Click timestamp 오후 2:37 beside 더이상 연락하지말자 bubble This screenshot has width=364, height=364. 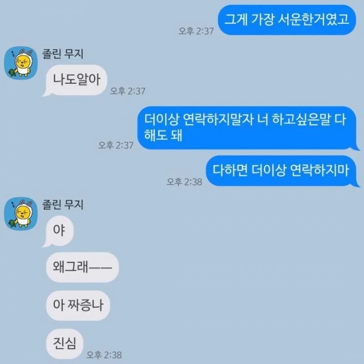(x=116, y=145)
